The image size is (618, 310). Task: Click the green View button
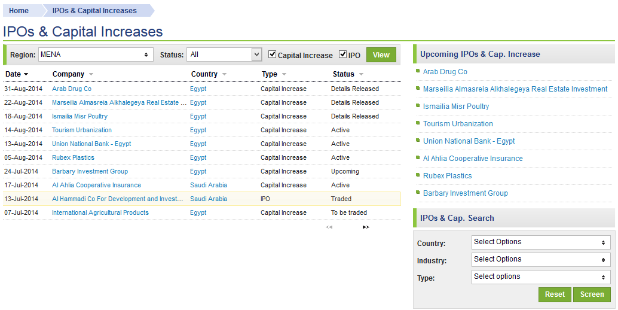click(381, 55)
